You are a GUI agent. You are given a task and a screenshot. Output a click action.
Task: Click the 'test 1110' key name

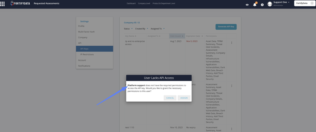130,127
